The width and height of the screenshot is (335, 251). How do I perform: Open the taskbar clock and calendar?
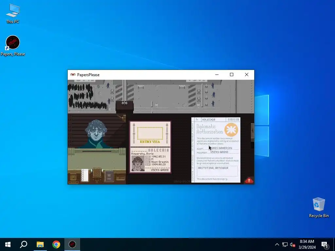tap(307, 244)
